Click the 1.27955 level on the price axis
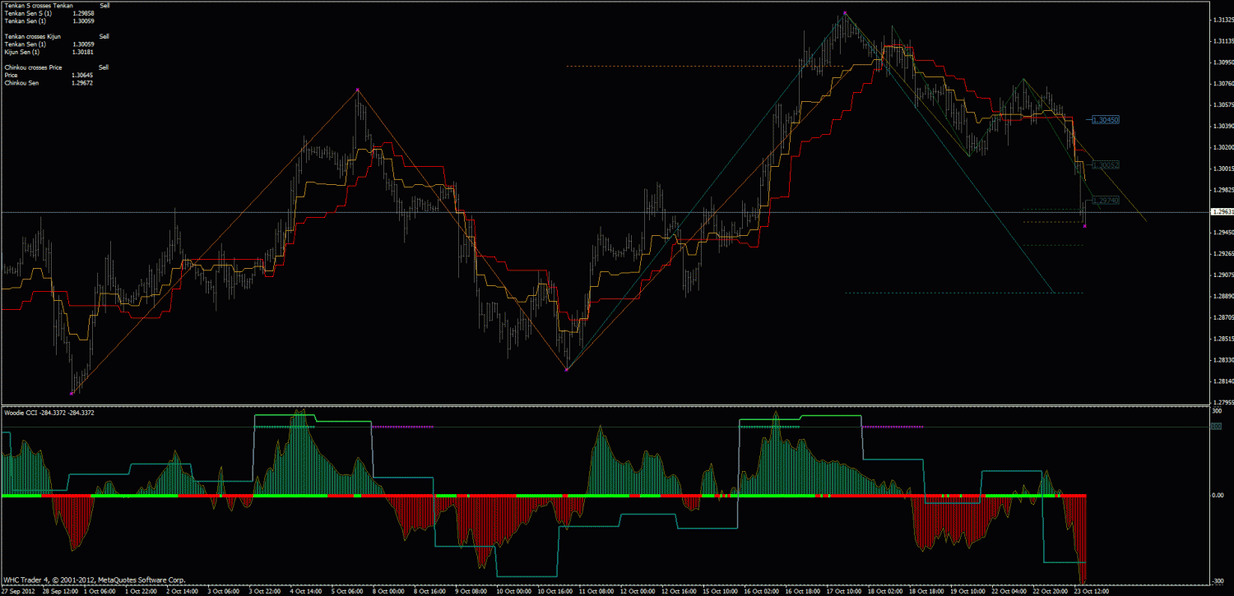 1222,402
